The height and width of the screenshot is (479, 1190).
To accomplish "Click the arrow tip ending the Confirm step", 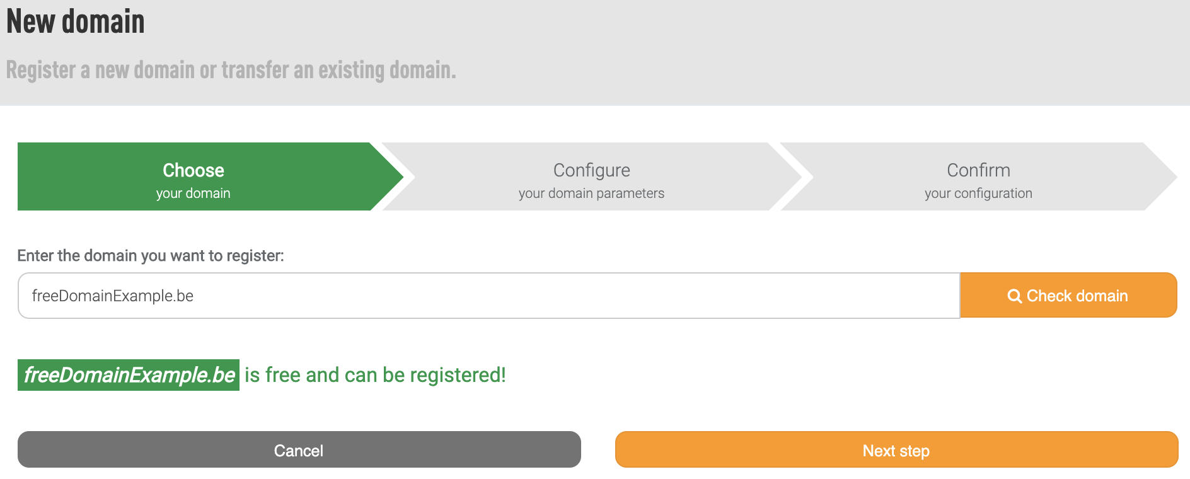I will click(1162, 176).
